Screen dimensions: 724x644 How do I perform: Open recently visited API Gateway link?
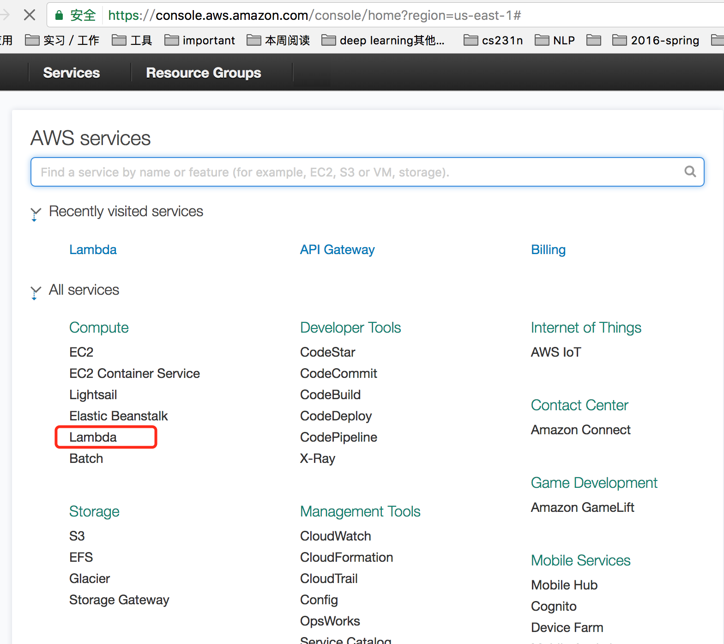coord(338,249)
